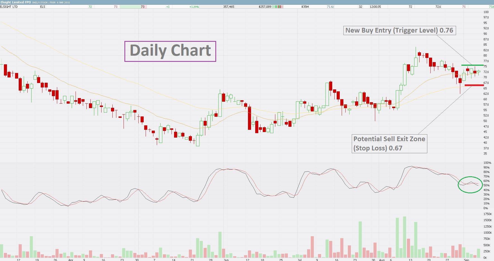Screen dimensions: 494x261
Task: Click the 357,465 volume figure
Action: point(229,7)
